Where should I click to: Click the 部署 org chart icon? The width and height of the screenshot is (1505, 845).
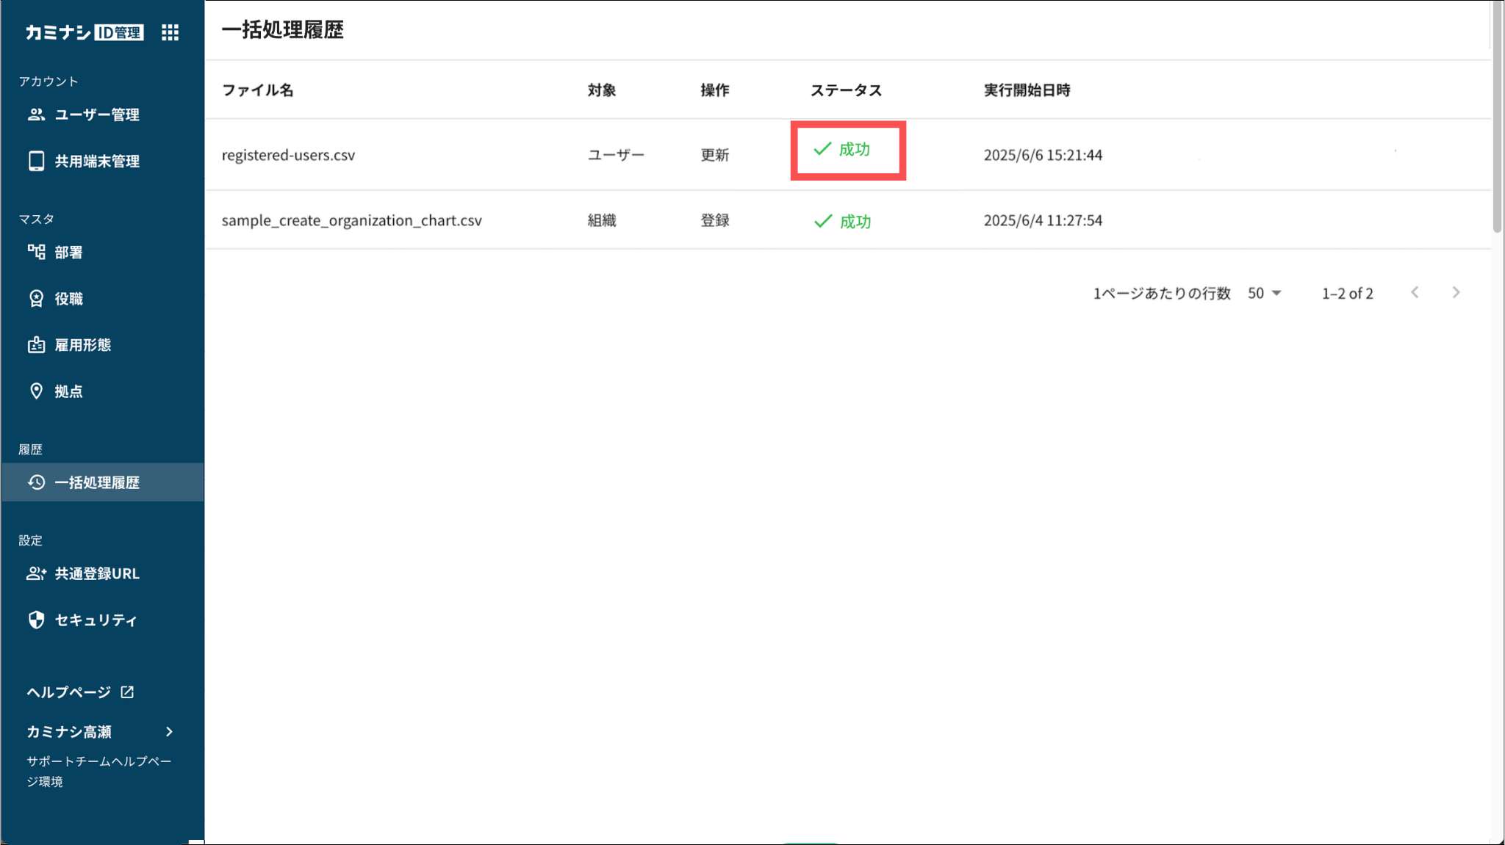tap(36, 252)
